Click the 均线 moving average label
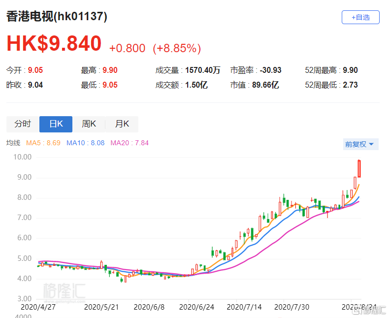 [13, 143]
